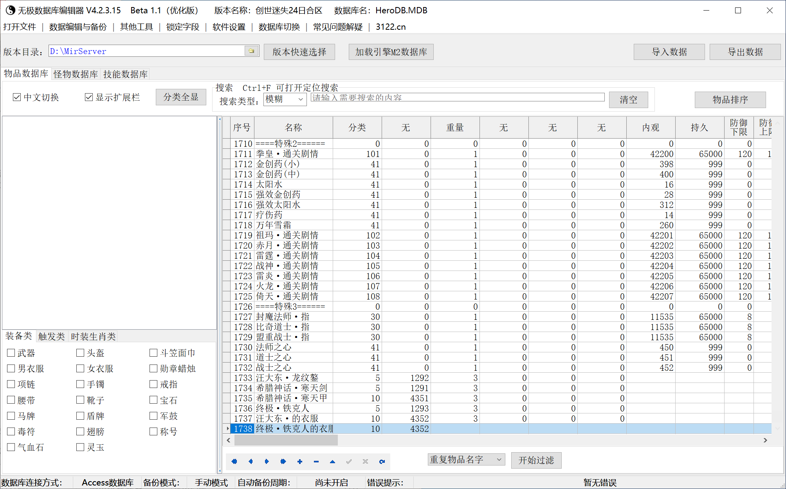Select row 希腊神话·寒天剑
This screenshot has width=786, height=489.
[497, 388]
